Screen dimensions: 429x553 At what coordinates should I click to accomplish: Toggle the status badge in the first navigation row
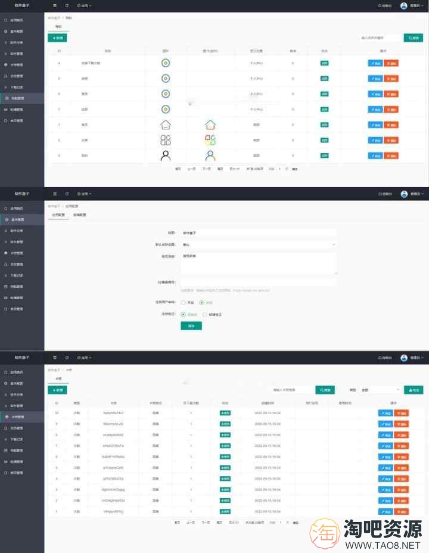(324, 63)
